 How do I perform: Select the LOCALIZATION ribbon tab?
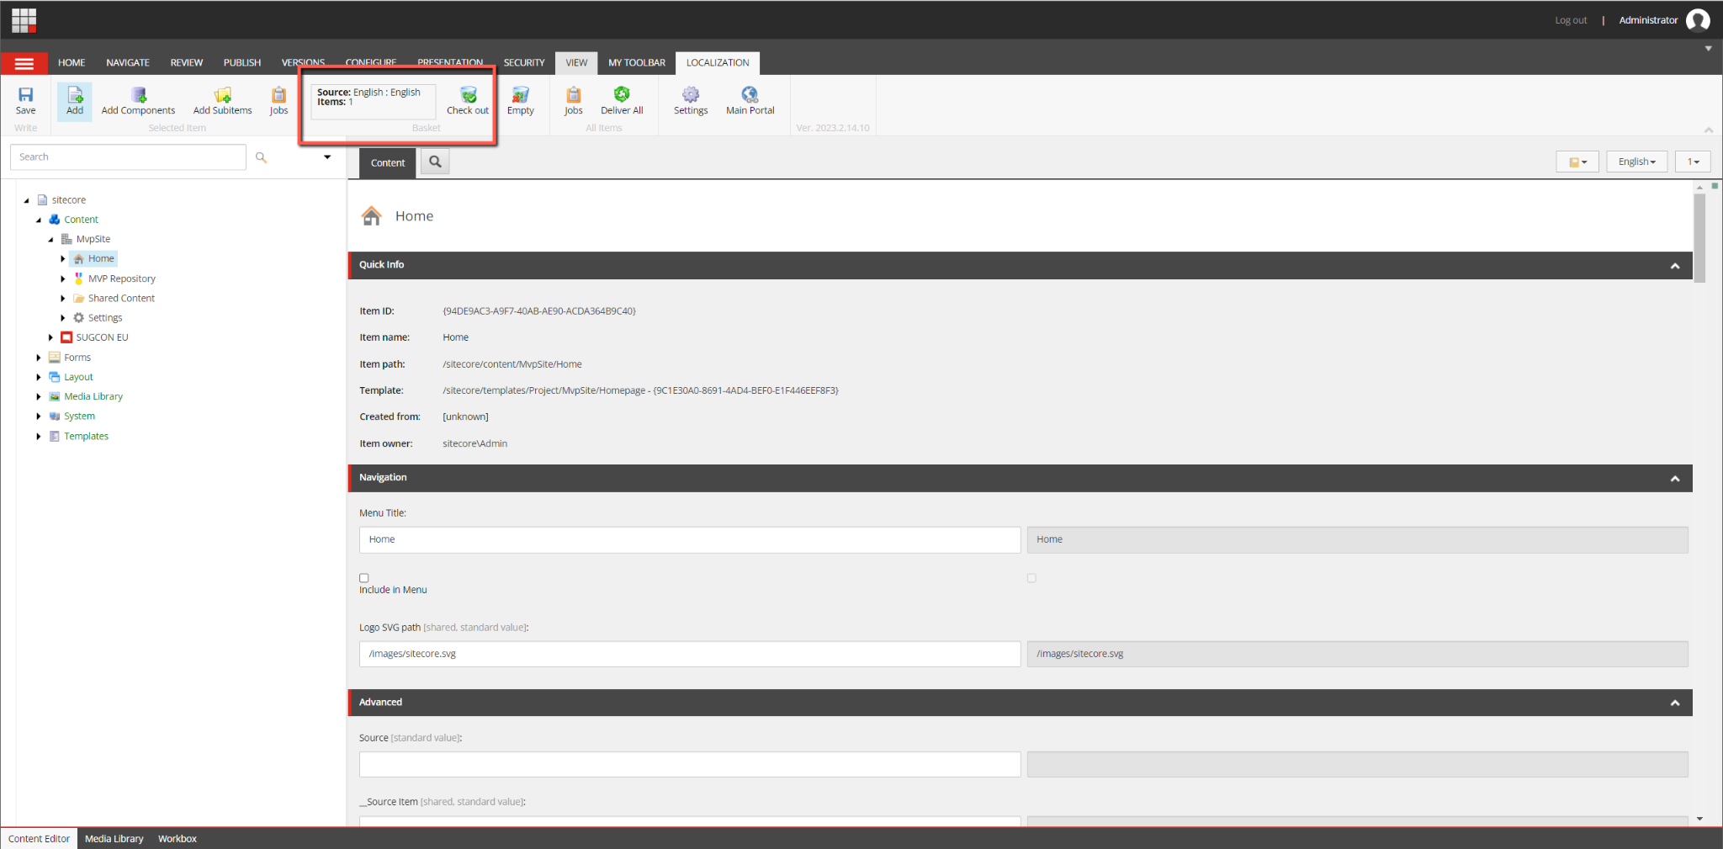(718, 63)
